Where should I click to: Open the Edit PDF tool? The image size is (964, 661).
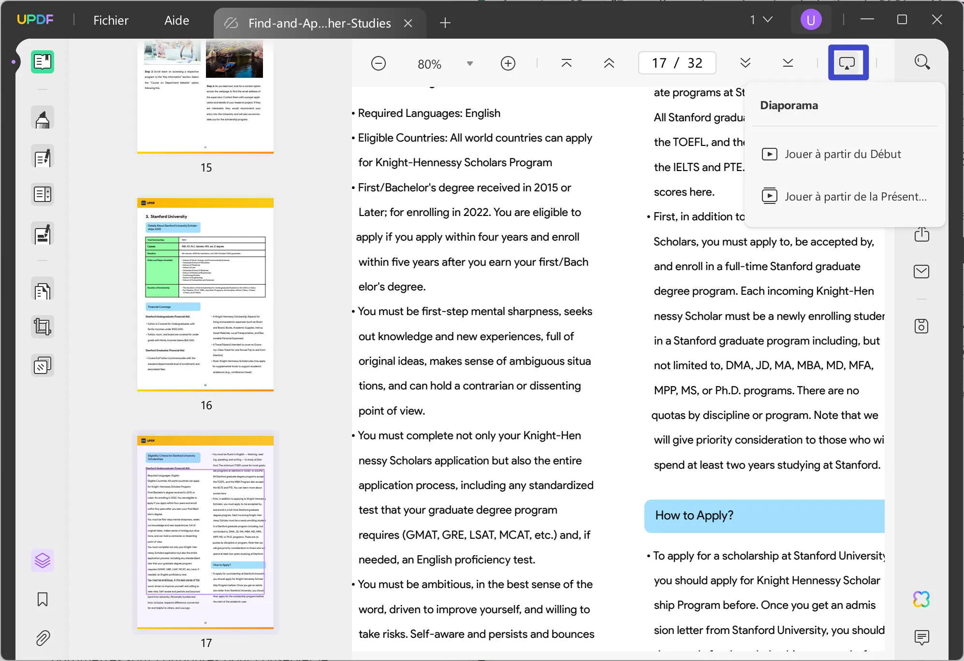click(x=43, y=157)
